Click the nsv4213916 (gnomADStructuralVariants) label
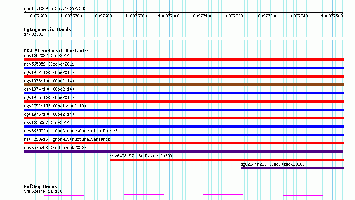 coord(68,139)
